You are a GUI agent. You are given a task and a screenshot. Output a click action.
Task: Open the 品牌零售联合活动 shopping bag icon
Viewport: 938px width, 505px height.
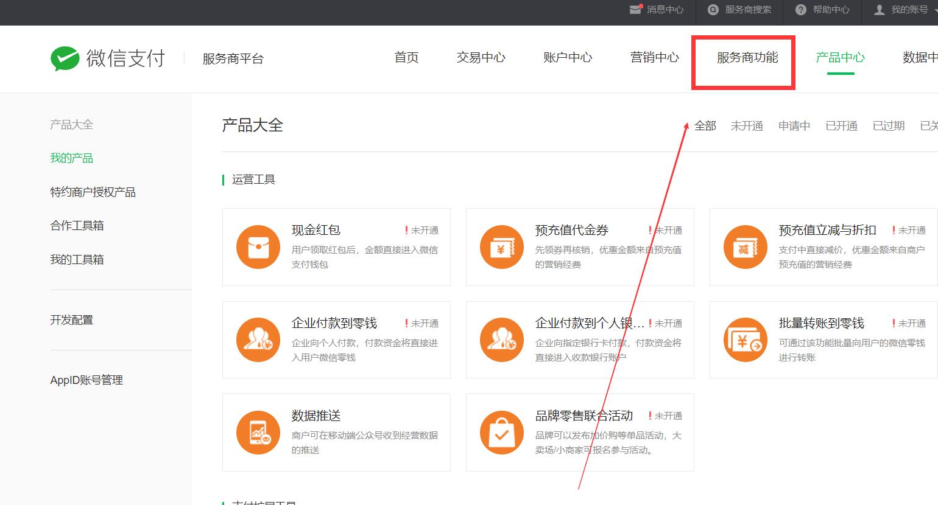tap(502, 433)
